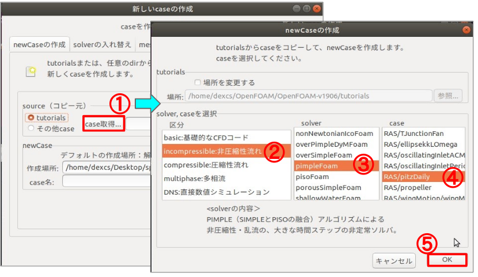Click the 作成場所 path field
478x277 pixels.
click(107, 168)
